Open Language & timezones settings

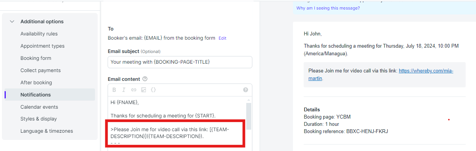[47, 131]
